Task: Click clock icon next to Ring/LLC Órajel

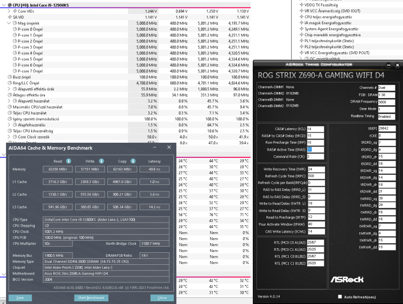Action: (10, 83)
